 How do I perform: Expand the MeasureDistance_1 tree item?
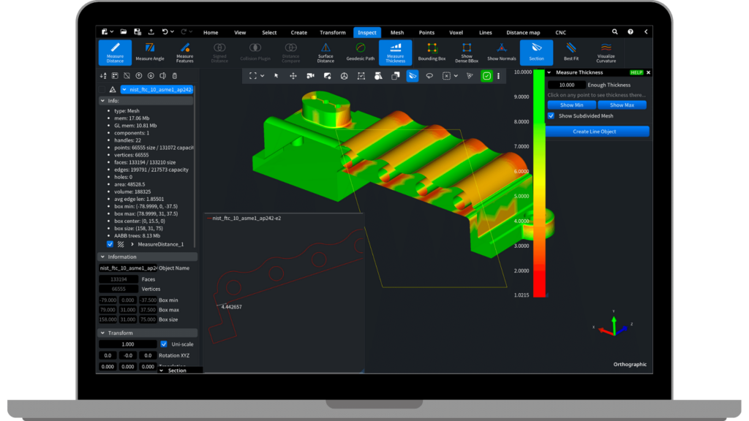coord(132,244)
